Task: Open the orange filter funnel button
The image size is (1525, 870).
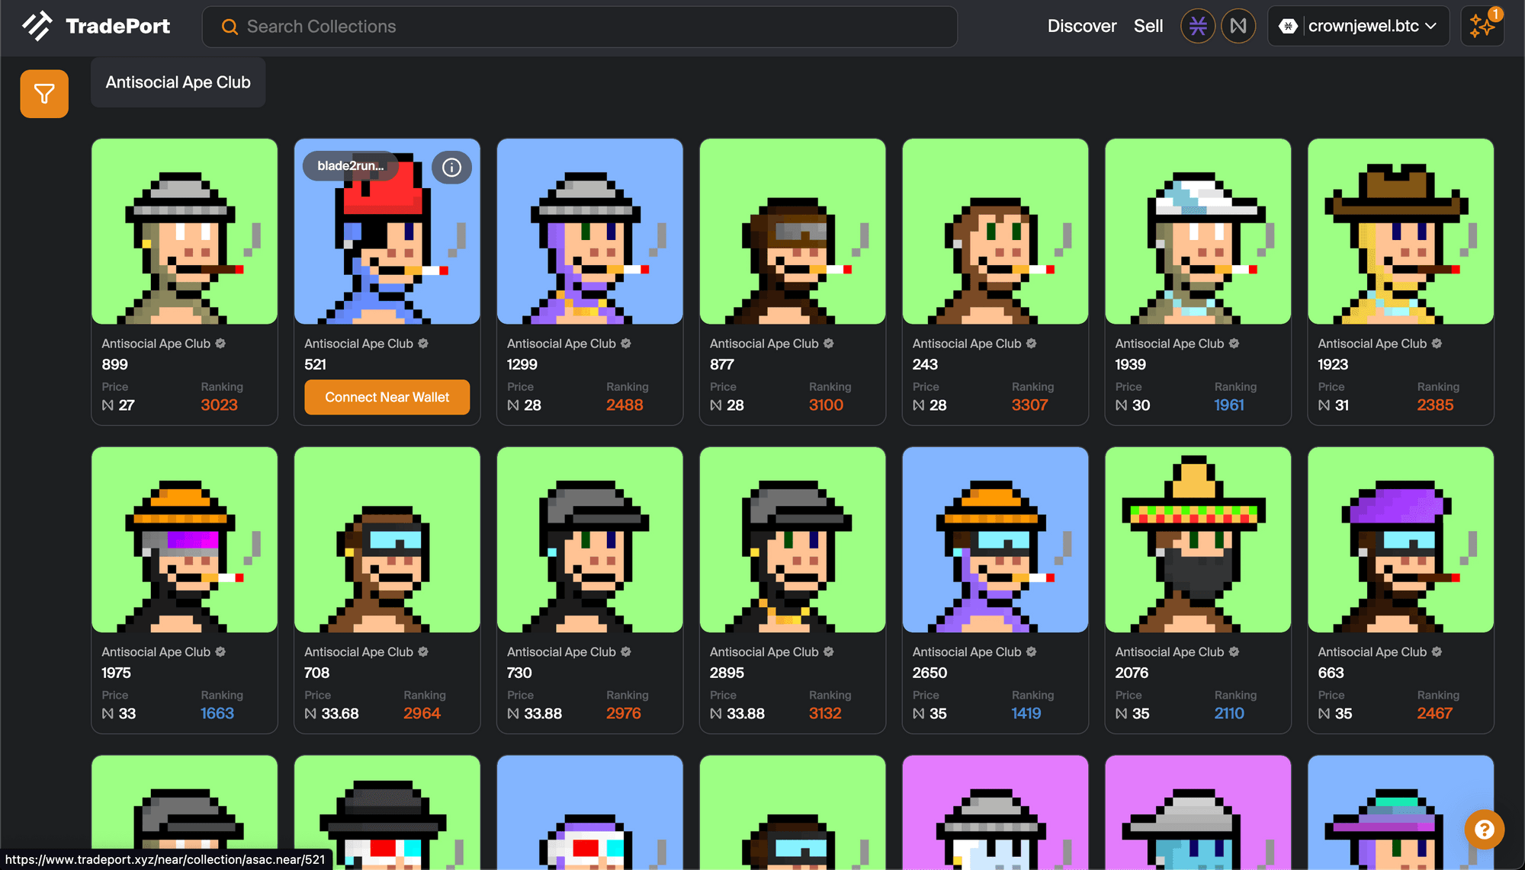Action: 44,94
